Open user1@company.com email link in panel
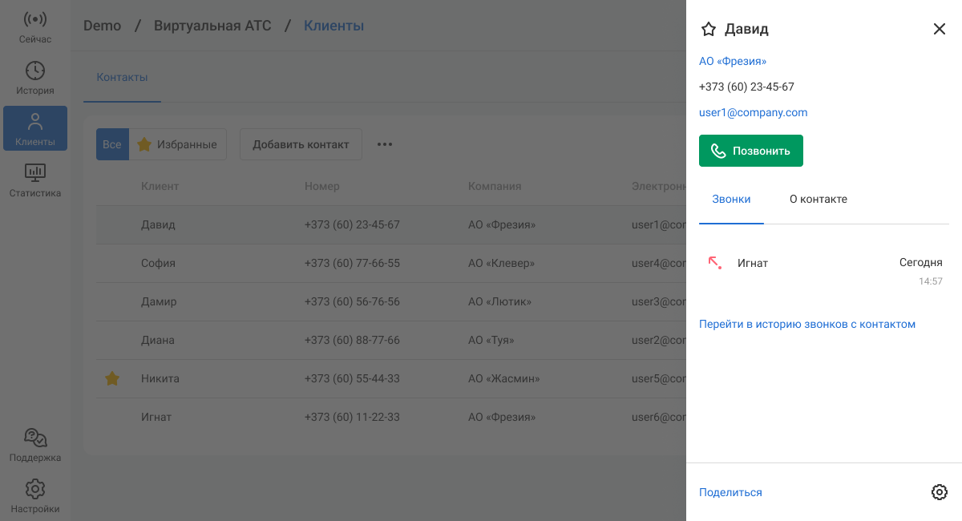 753,112
